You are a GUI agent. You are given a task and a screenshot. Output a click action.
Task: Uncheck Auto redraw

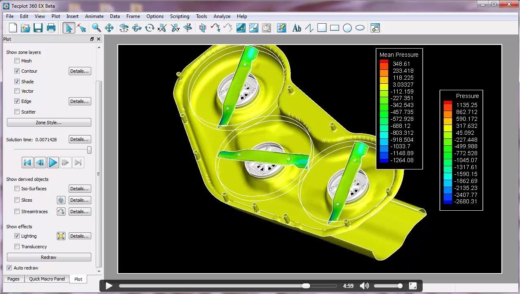tap(9, 268)
